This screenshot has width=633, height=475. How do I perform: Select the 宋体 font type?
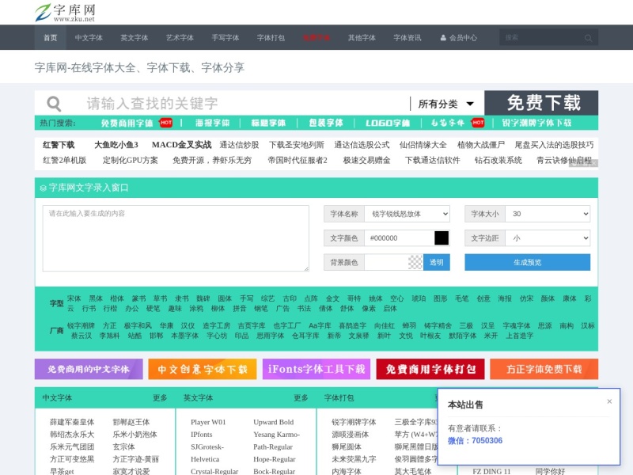(74, 298)
